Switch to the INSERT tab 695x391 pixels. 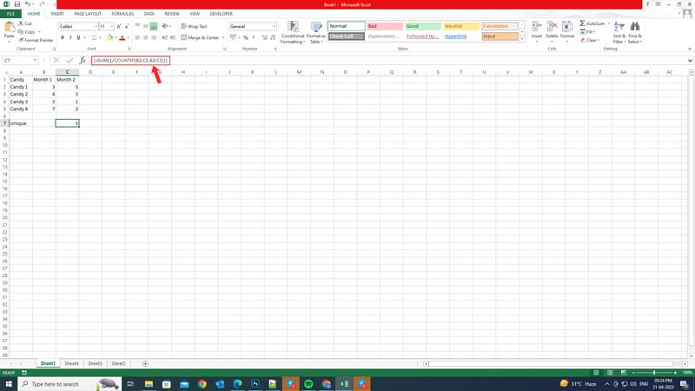pos(57,14)
